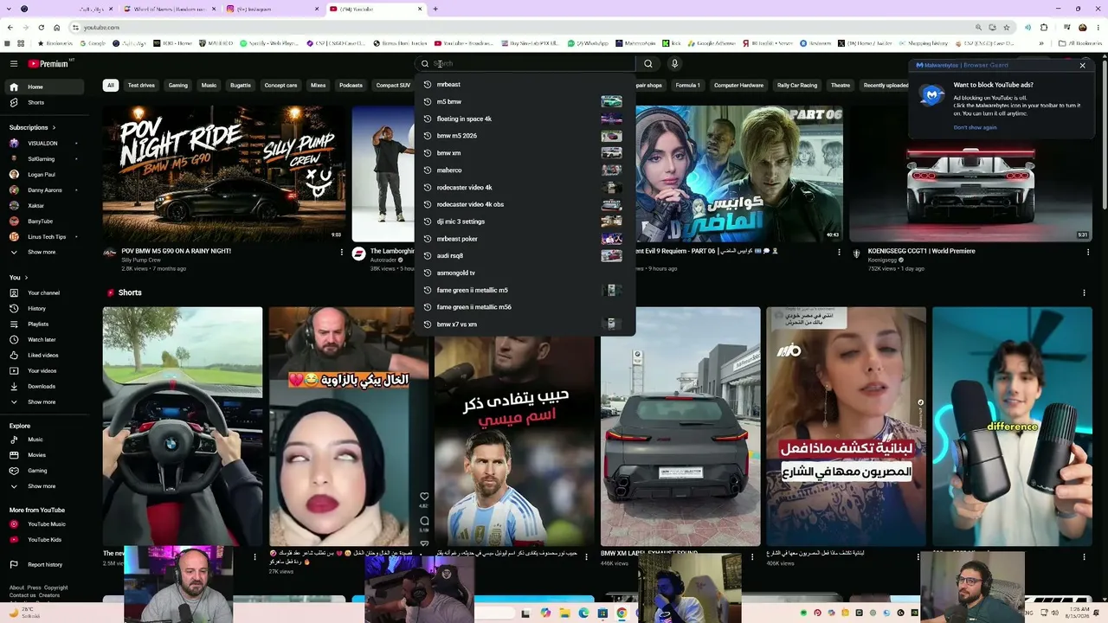The height and width of the screenshot is (623, 1108).
Task: Click the magnifier search button
Action: pos(648,63)
